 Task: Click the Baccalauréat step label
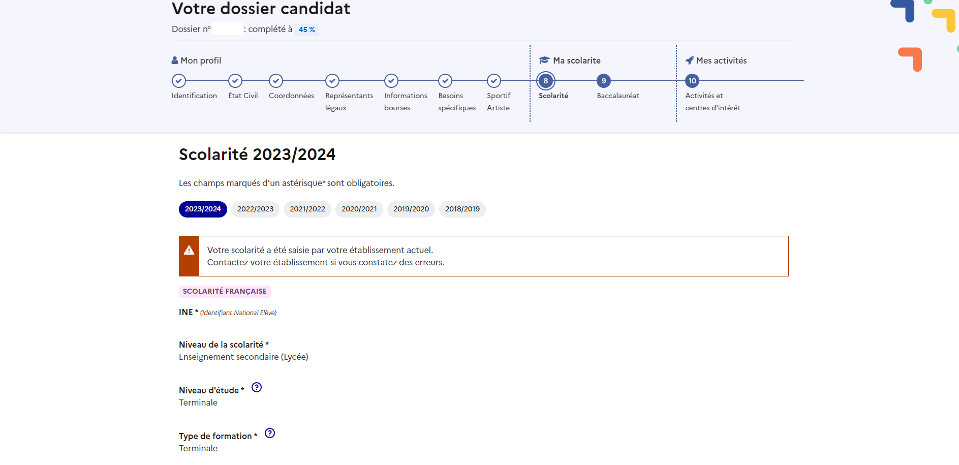tap(618, 96)
